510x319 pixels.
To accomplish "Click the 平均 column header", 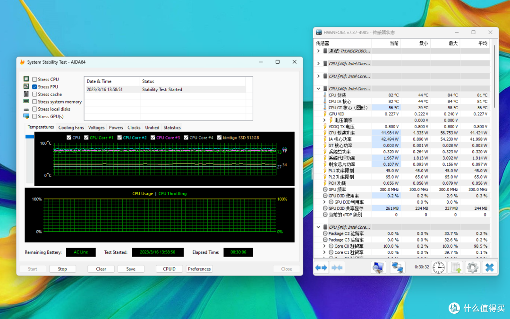I will tap(475, 43).
